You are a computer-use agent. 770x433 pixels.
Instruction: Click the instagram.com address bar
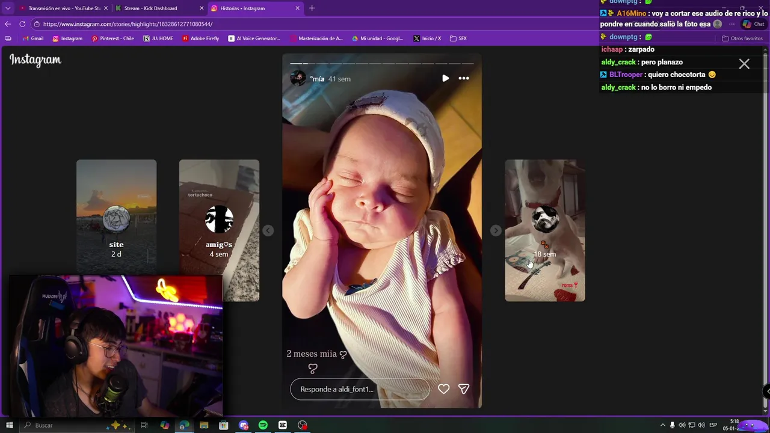[313, 24]
